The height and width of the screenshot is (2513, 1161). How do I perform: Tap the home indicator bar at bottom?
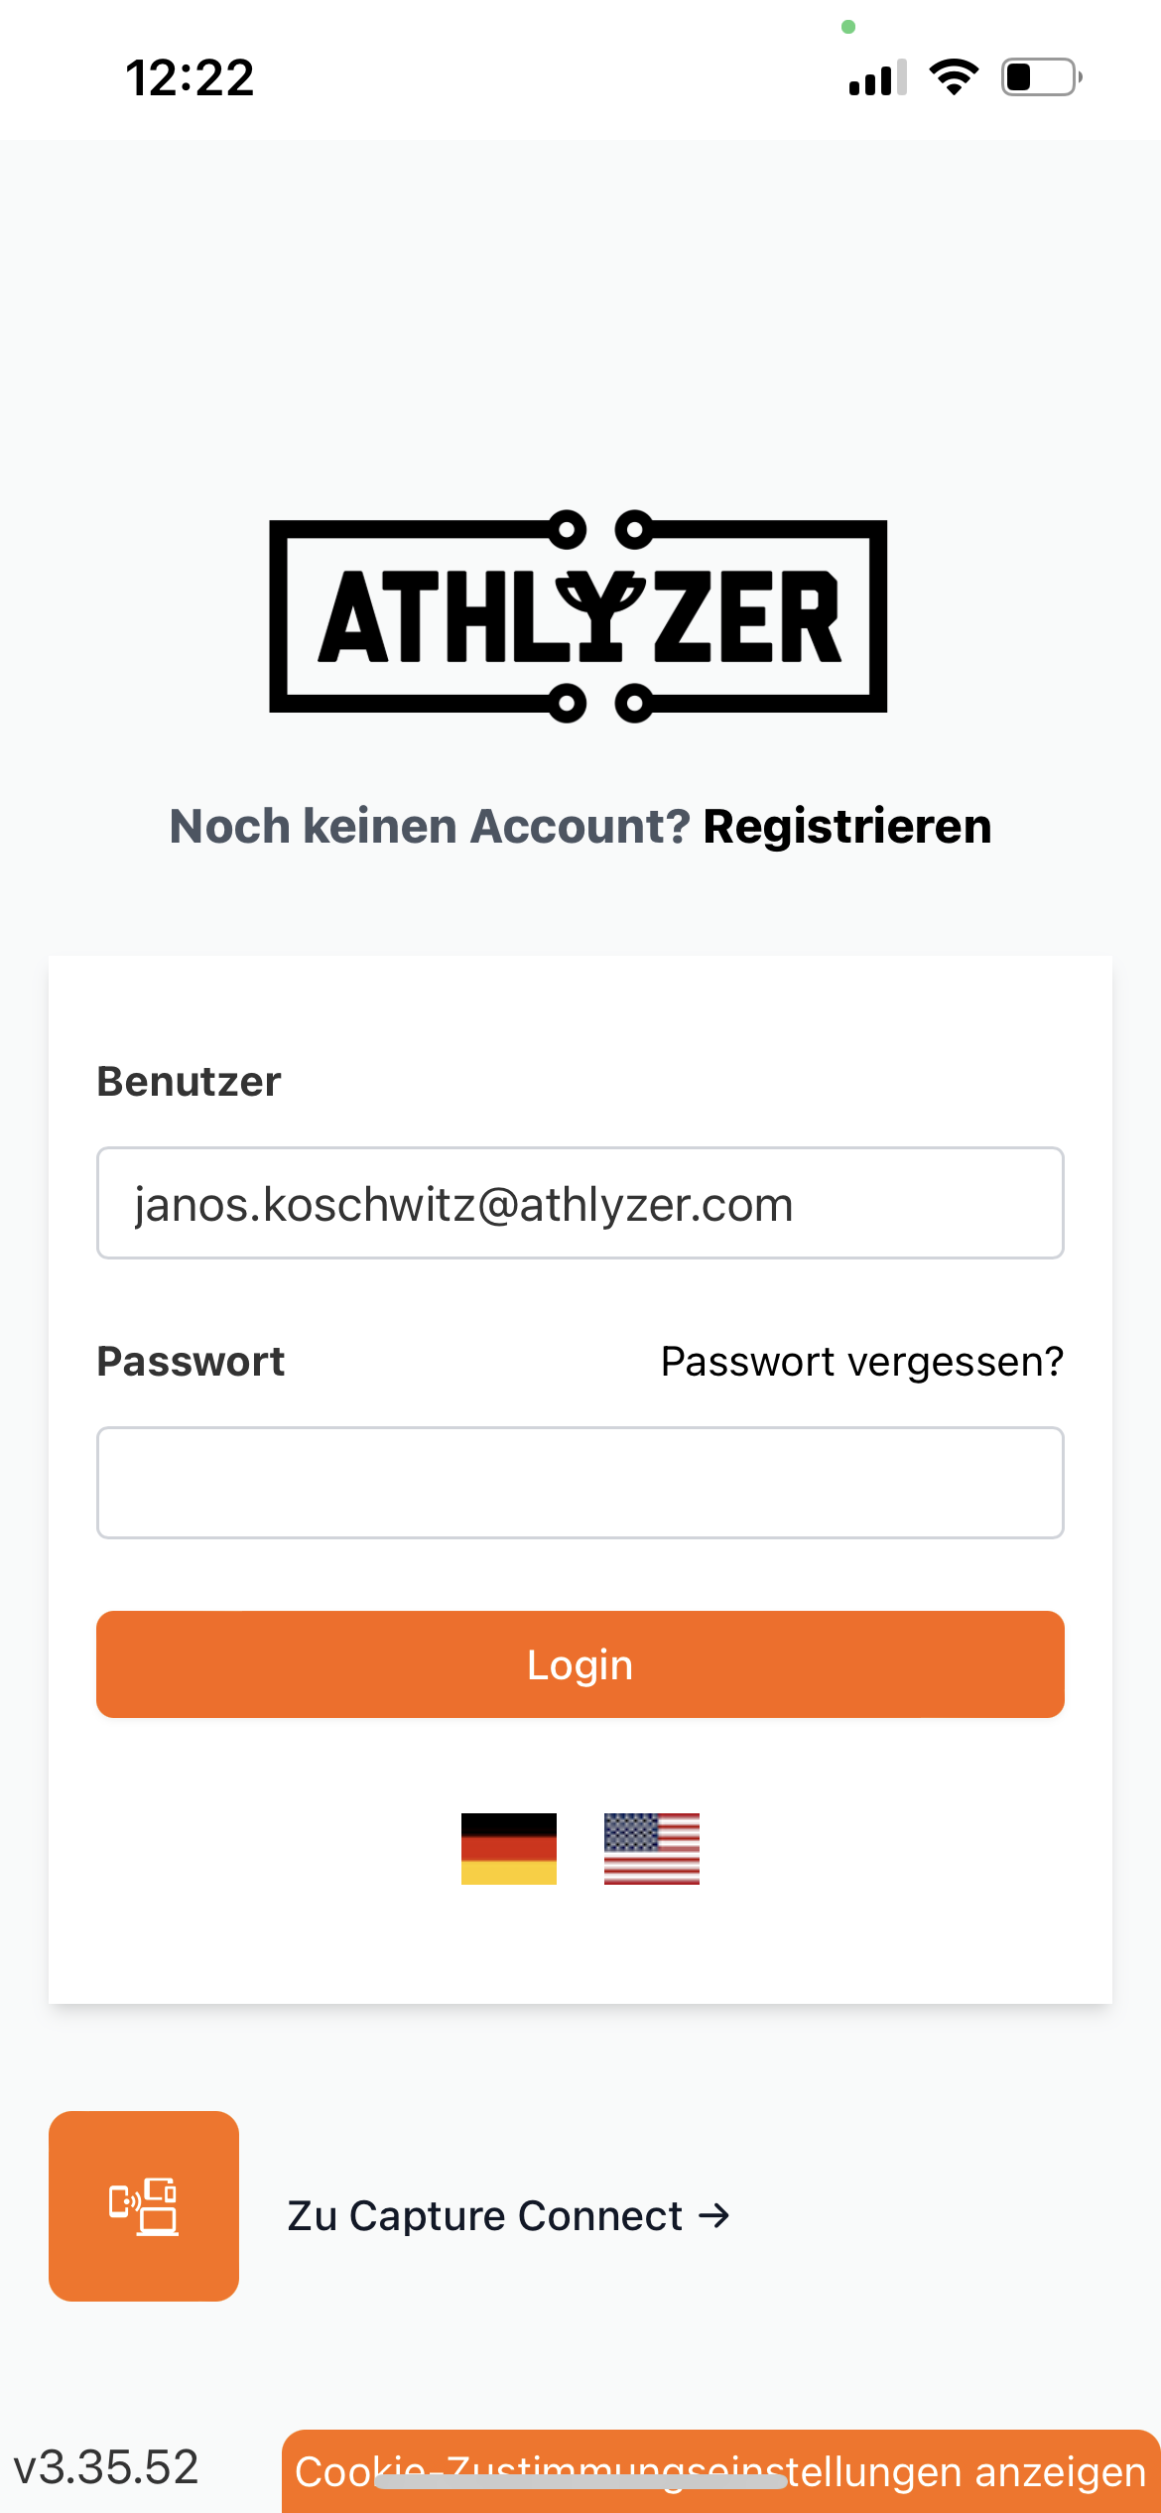coord(580,2483)
